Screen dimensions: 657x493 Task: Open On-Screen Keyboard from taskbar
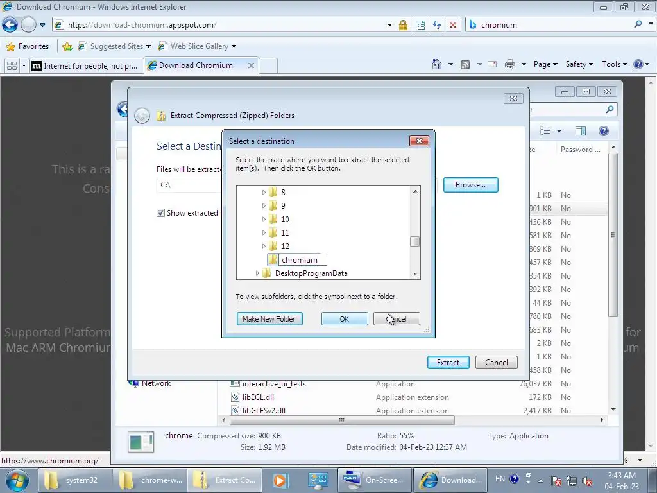click(x=374, y=480)
